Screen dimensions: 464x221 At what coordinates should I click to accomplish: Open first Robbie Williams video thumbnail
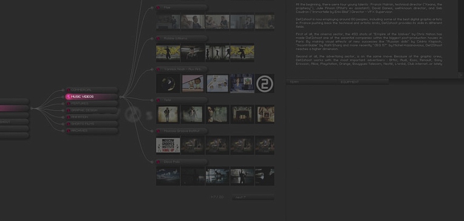point(168,53)
